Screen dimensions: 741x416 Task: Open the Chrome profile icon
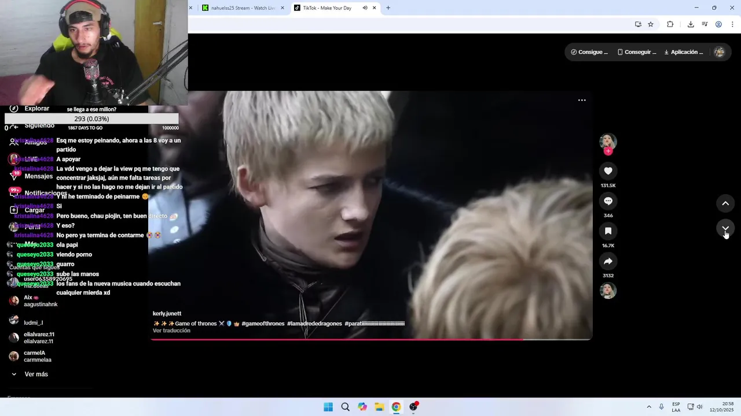point(718,24)
